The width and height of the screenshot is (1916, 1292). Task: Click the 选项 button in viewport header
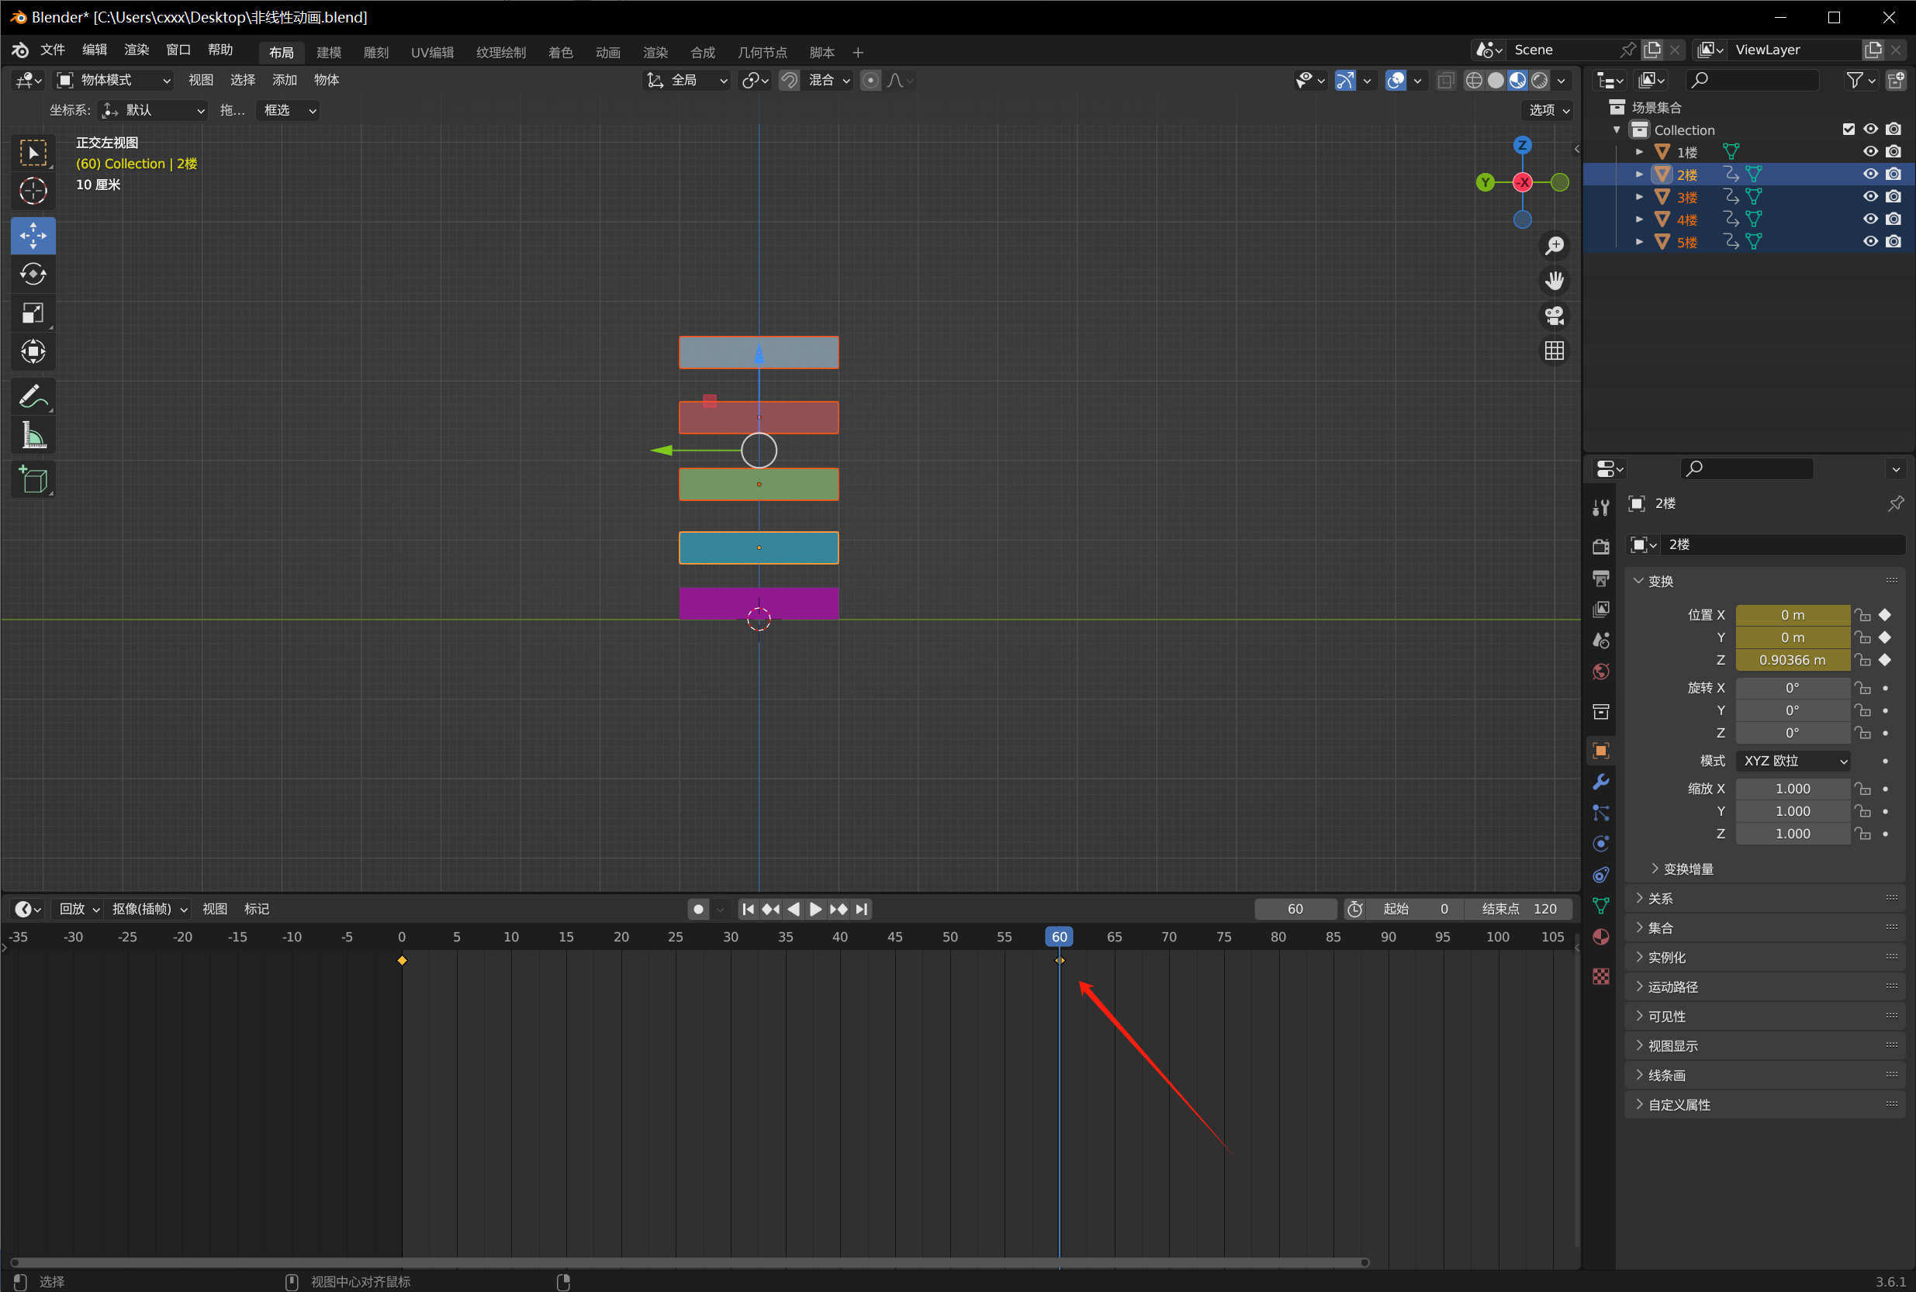click(1548, 109)
